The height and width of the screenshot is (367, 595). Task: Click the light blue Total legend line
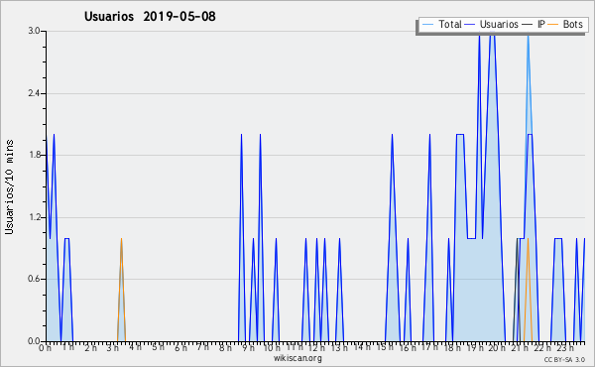coord(427,25)
